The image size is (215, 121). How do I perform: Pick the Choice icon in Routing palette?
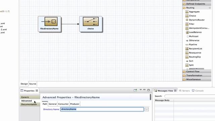187,16
